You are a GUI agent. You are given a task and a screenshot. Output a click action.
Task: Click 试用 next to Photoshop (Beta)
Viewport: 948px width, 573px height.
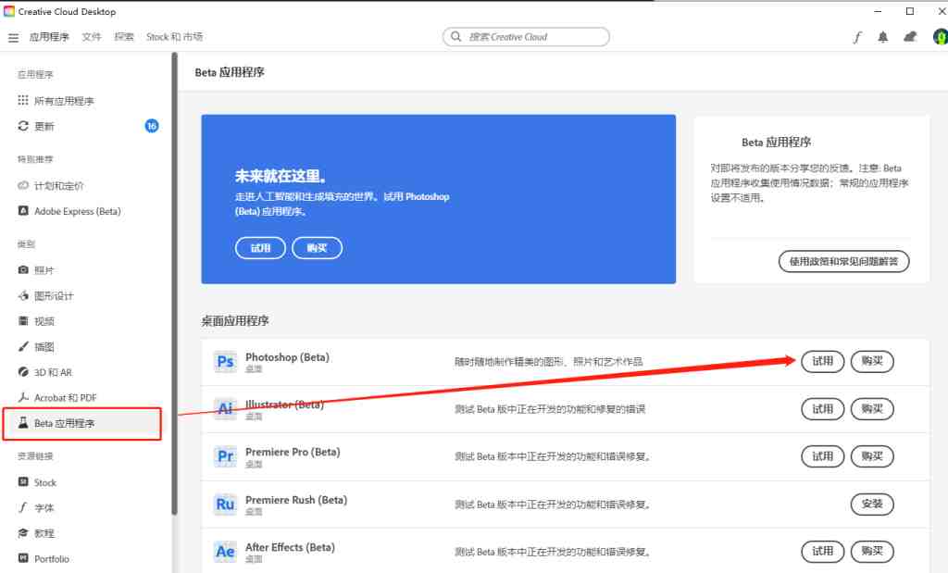(x=822, y=362)
